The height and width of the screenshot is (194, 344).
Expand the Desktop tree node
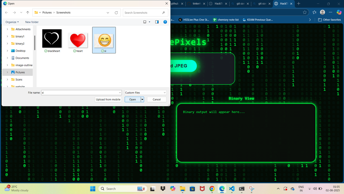pos(7,51)
